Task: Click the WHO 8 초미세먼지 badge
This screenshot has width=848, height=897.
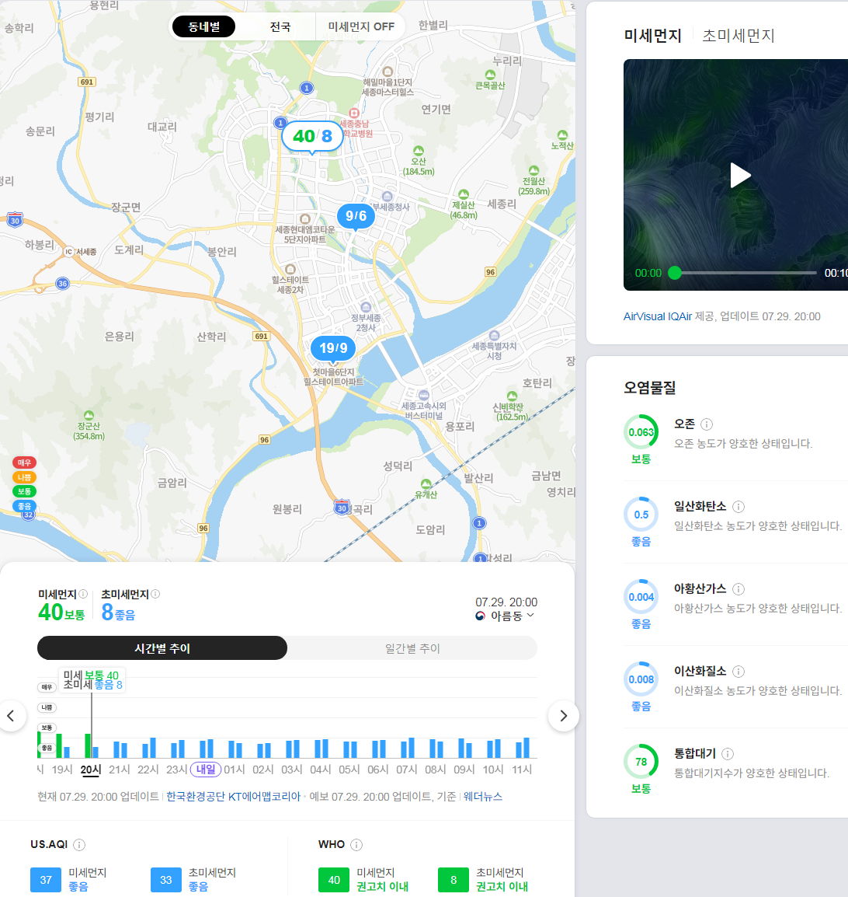Action: coord(454,880)
